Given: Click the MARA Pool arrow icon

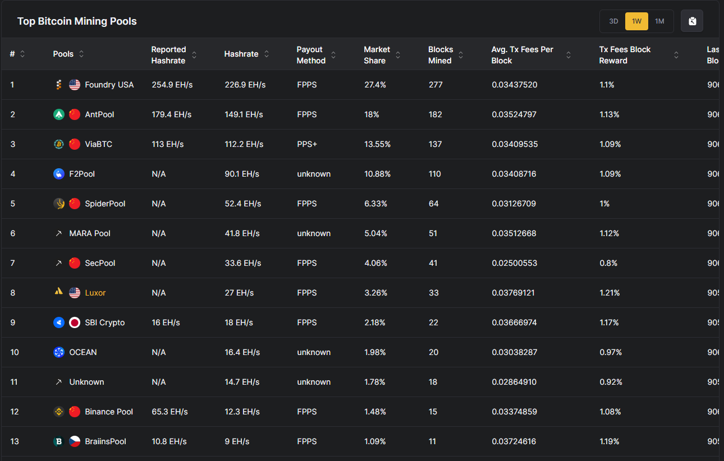Looking at the screenshot, I should (58, 233).
